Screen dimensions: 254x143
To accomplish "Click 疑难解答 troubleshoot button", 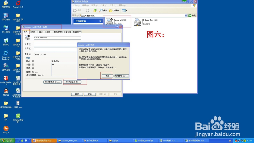I will tap(122, 76).
